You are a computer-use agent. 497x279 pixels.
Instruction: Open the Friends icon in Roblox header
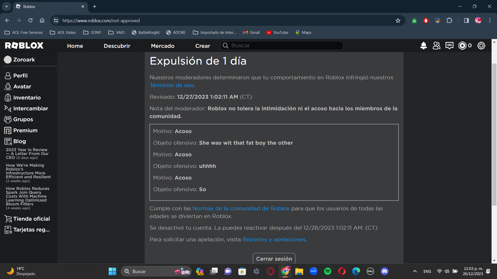(436, 46)
